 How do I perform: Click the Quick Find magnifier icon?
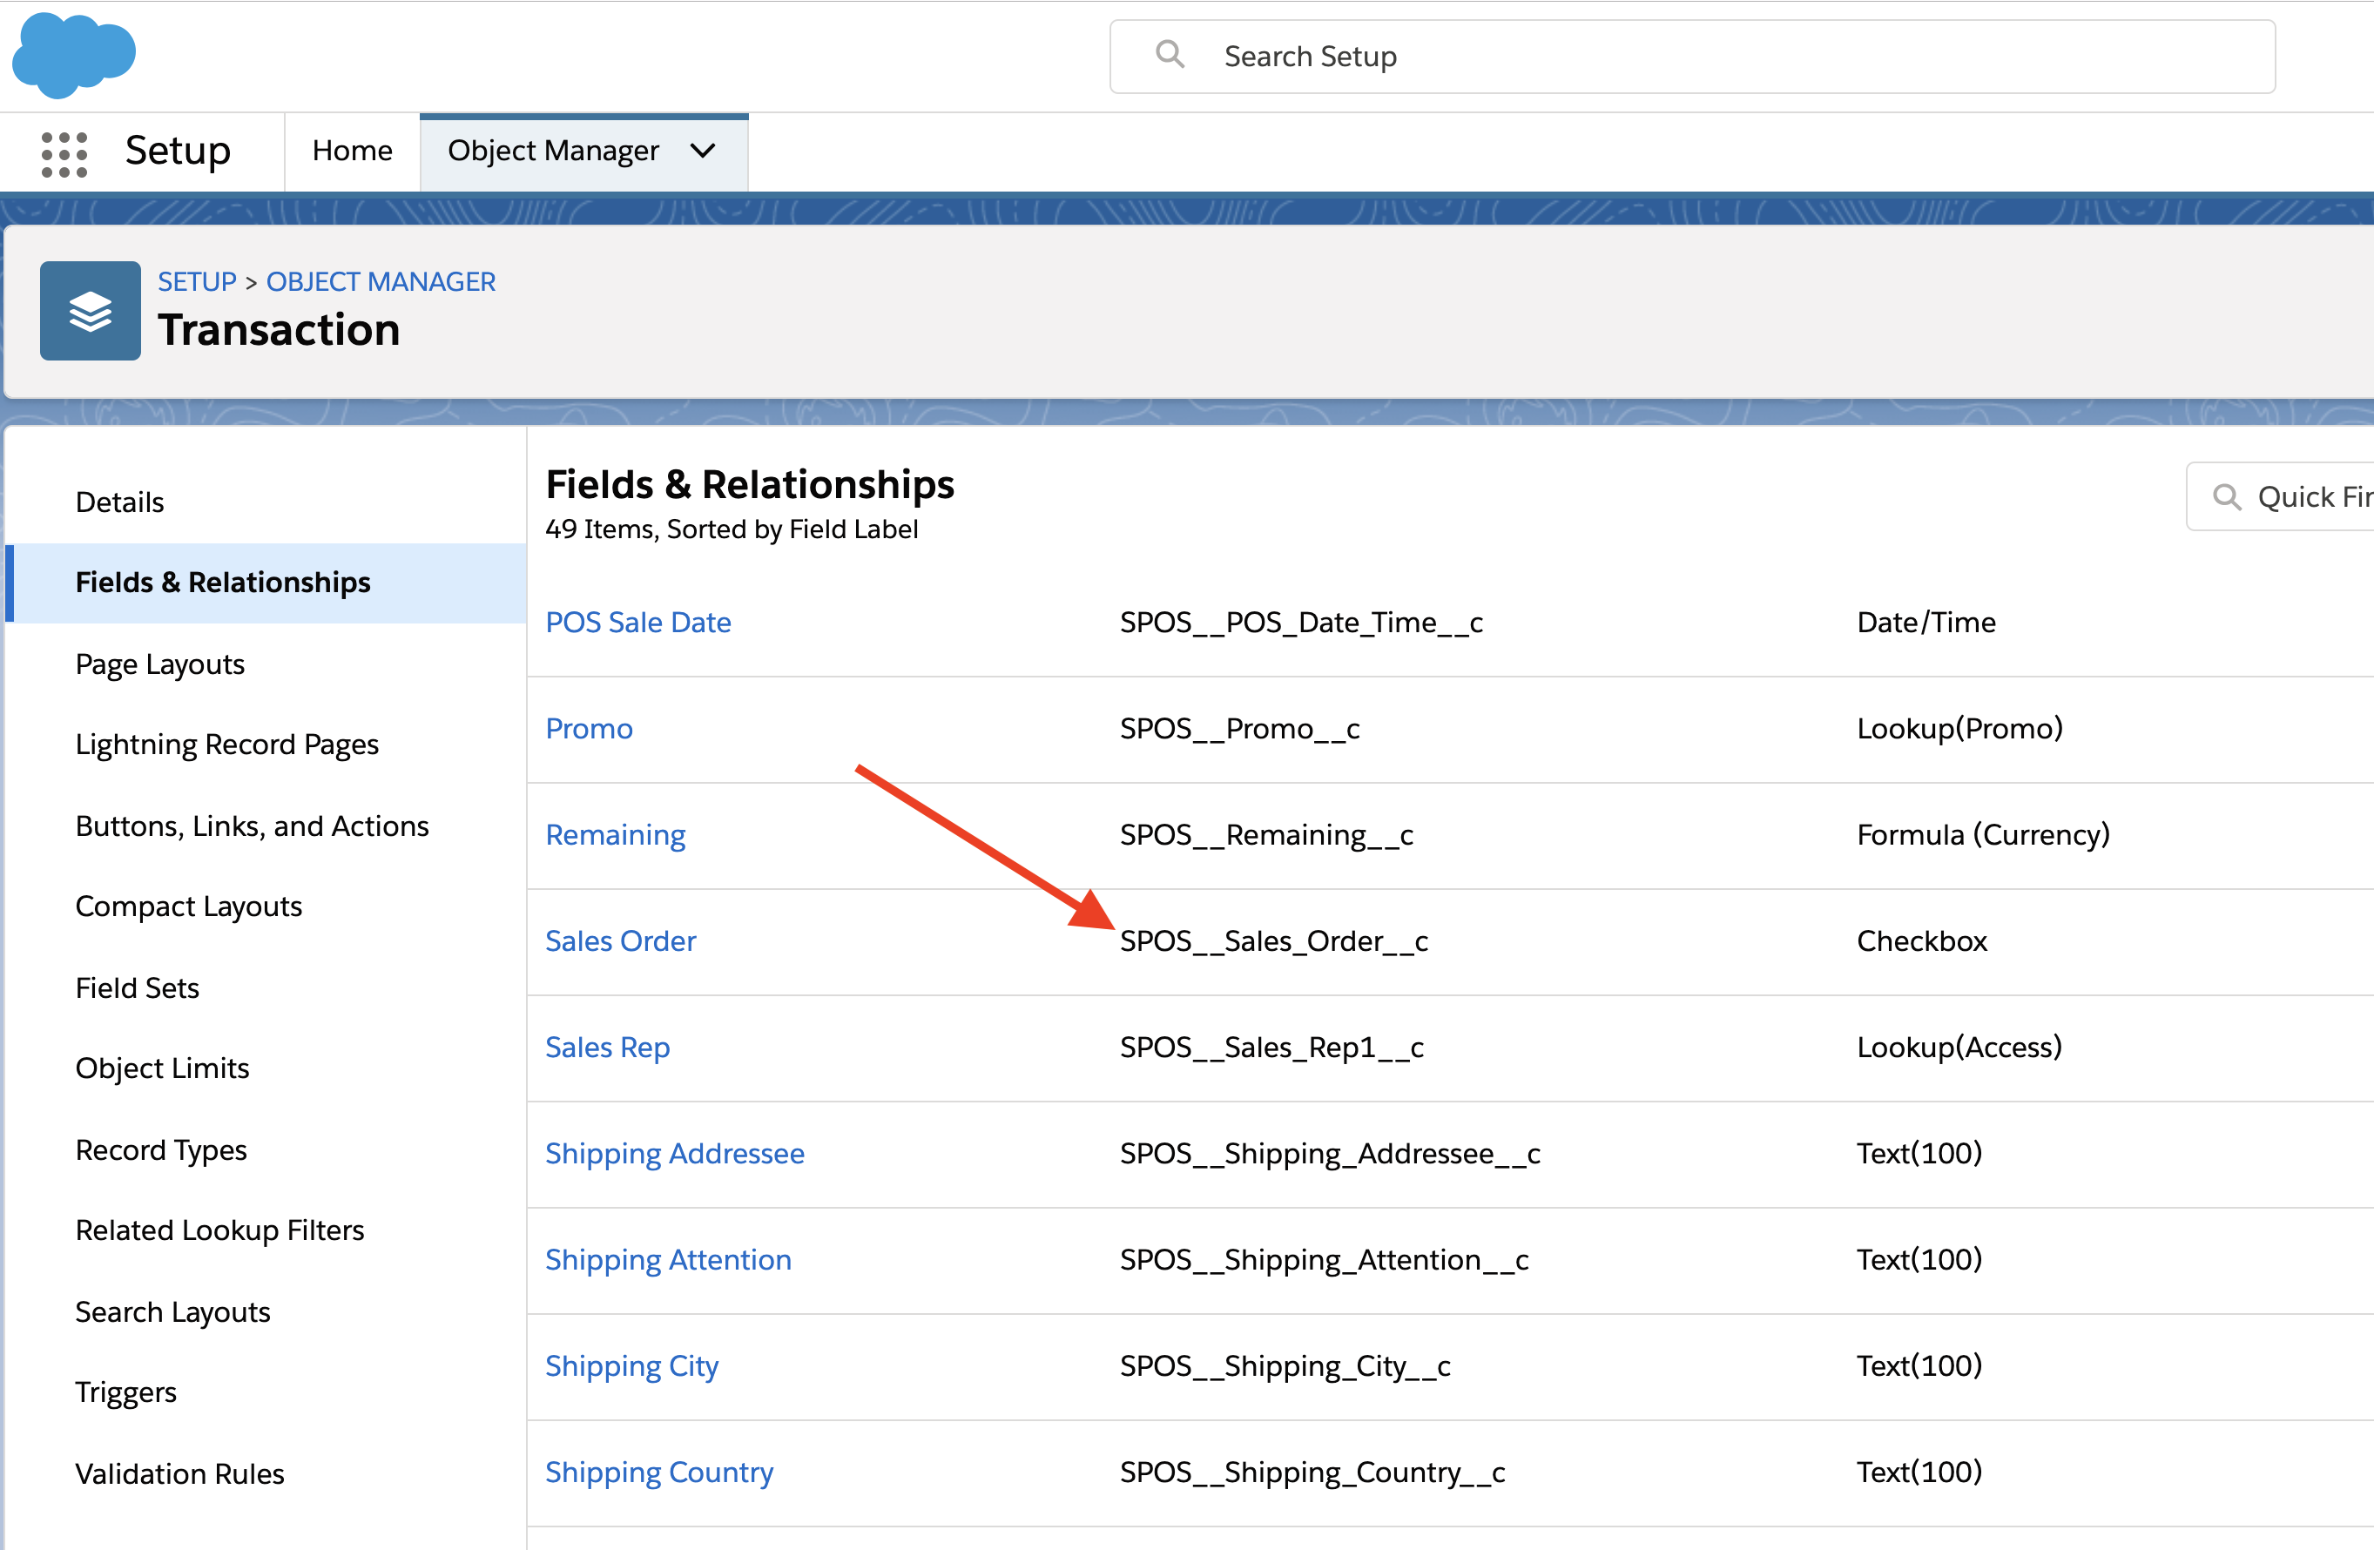(2226, 496)
